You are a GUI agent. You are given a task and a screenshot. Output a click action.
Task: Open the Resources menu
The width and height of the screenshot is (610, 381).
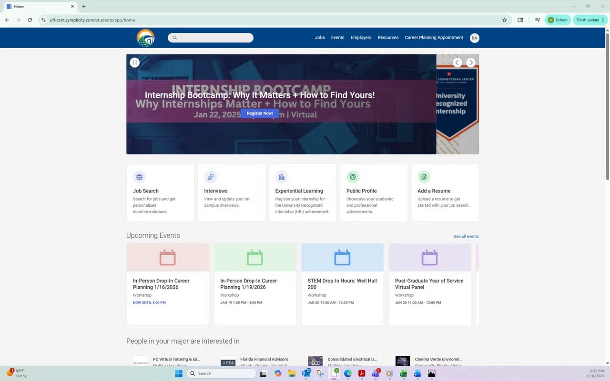[x=388, y=38]
